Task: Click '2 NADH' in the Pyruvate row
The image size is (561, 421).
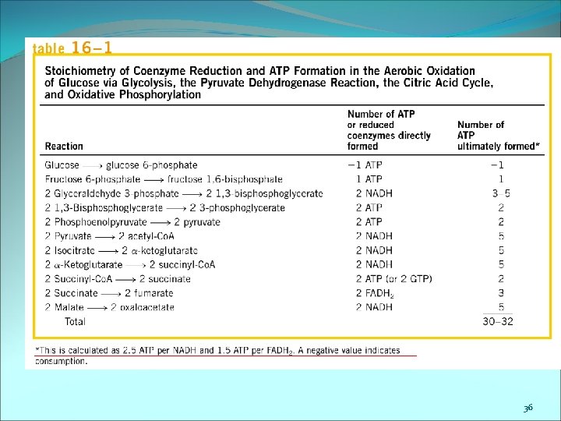Action: point(374,236)
